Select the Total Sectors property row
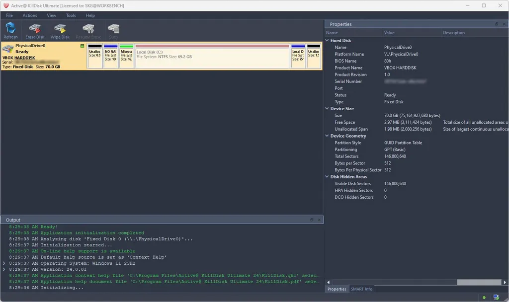 [417, 156]
